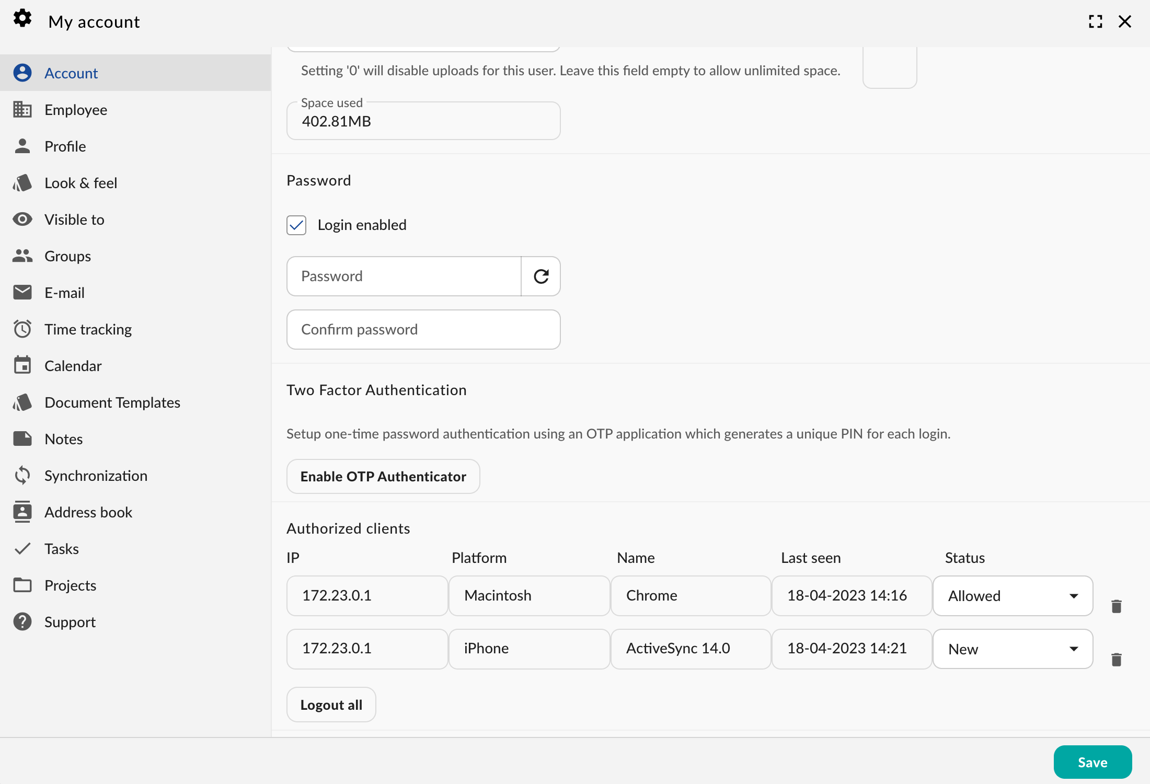Delete the iPhone ActiveSync authorized client
The height and width of the screenshot is (784, 1150).
1117,660
